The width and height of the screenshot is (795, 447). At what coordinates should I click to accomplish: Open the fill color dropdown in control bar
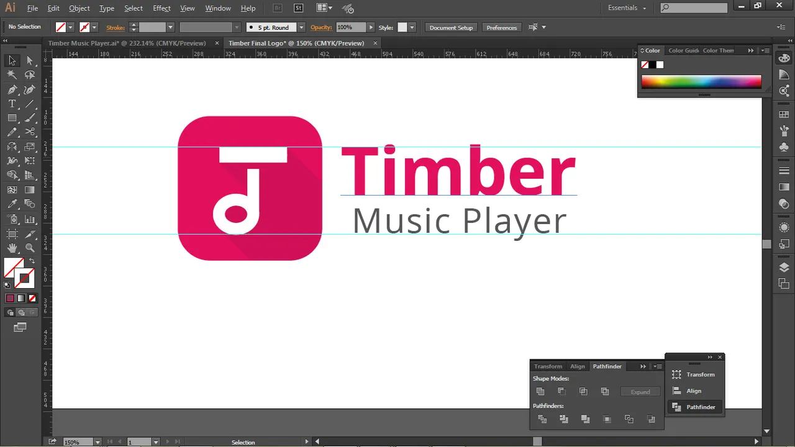coord(70,27)
